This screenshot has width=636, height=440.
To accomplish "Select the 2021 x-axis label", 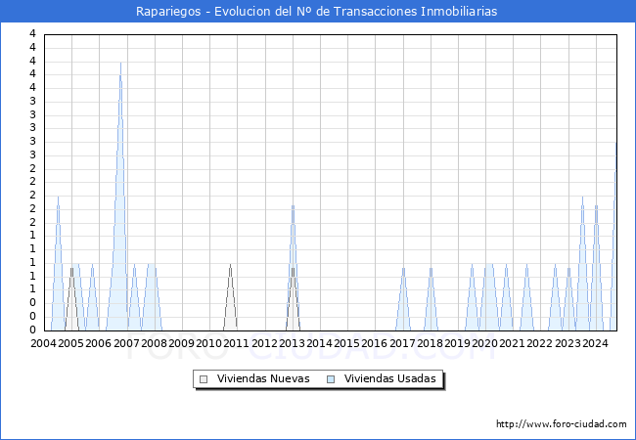I will (512, 343).
